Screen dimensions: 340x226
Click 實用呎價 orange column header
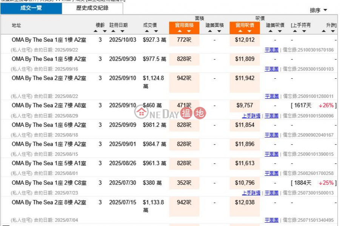pyautogui.click(x=245, y=25)
